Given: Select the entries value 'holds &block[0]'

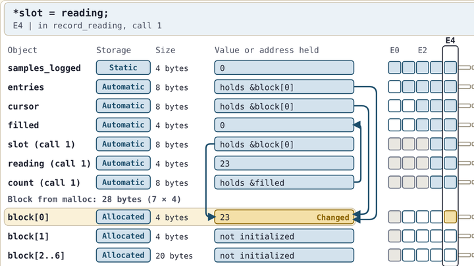Looking at the screenshot, I should coord(284,87).
